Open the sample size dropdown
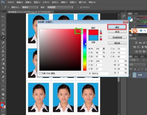 coord(30,7)
